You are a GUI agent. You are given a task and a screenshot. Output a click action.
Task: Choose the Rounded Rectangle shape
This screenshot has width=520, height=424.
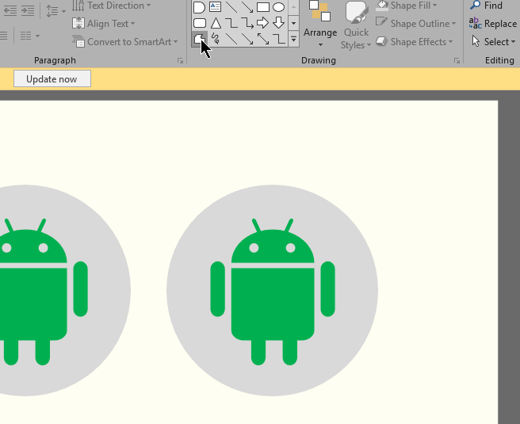(x=199, y=23)
